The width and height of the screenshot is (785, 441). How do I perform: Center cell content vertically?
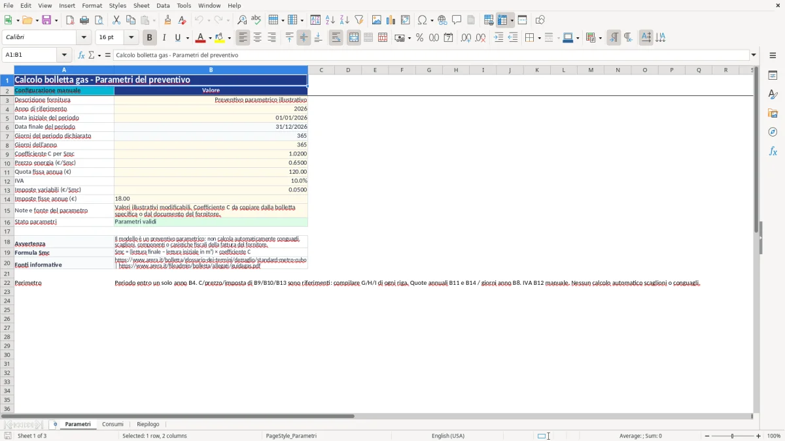click(x=304, y=38)
